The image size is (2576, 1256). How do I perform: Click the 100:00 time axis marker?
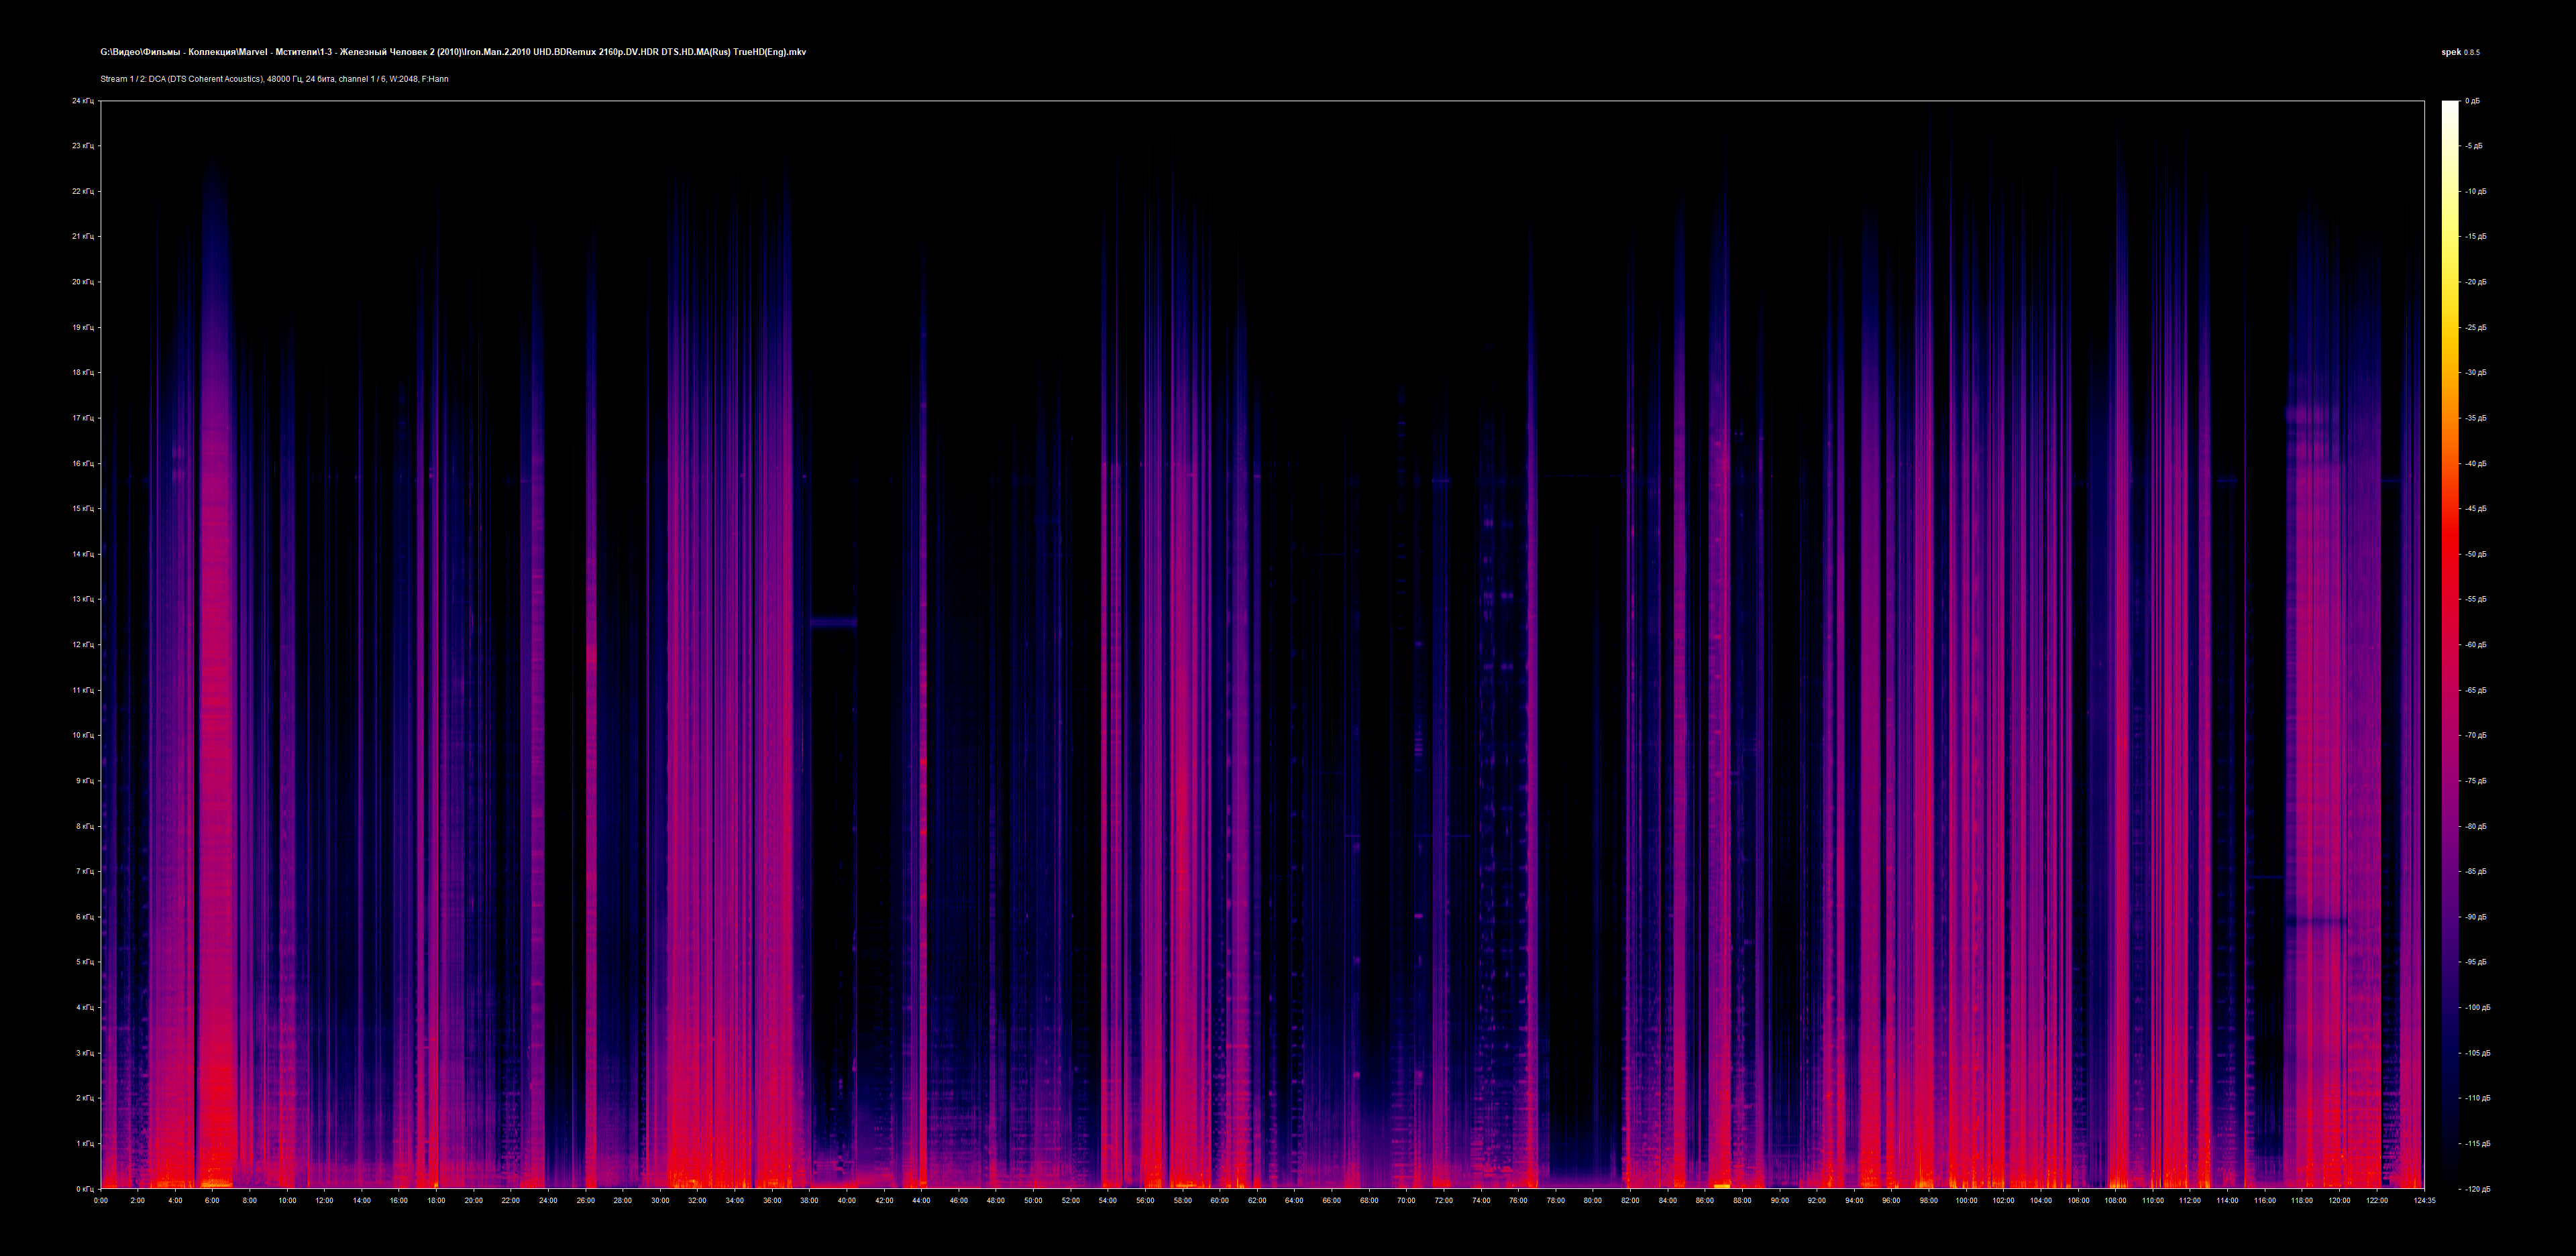1966,1200
